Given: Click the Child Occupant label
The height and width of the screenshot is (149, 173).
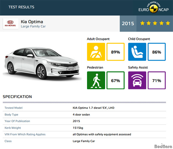Looking at the screenshot, I should coord(139,39).
